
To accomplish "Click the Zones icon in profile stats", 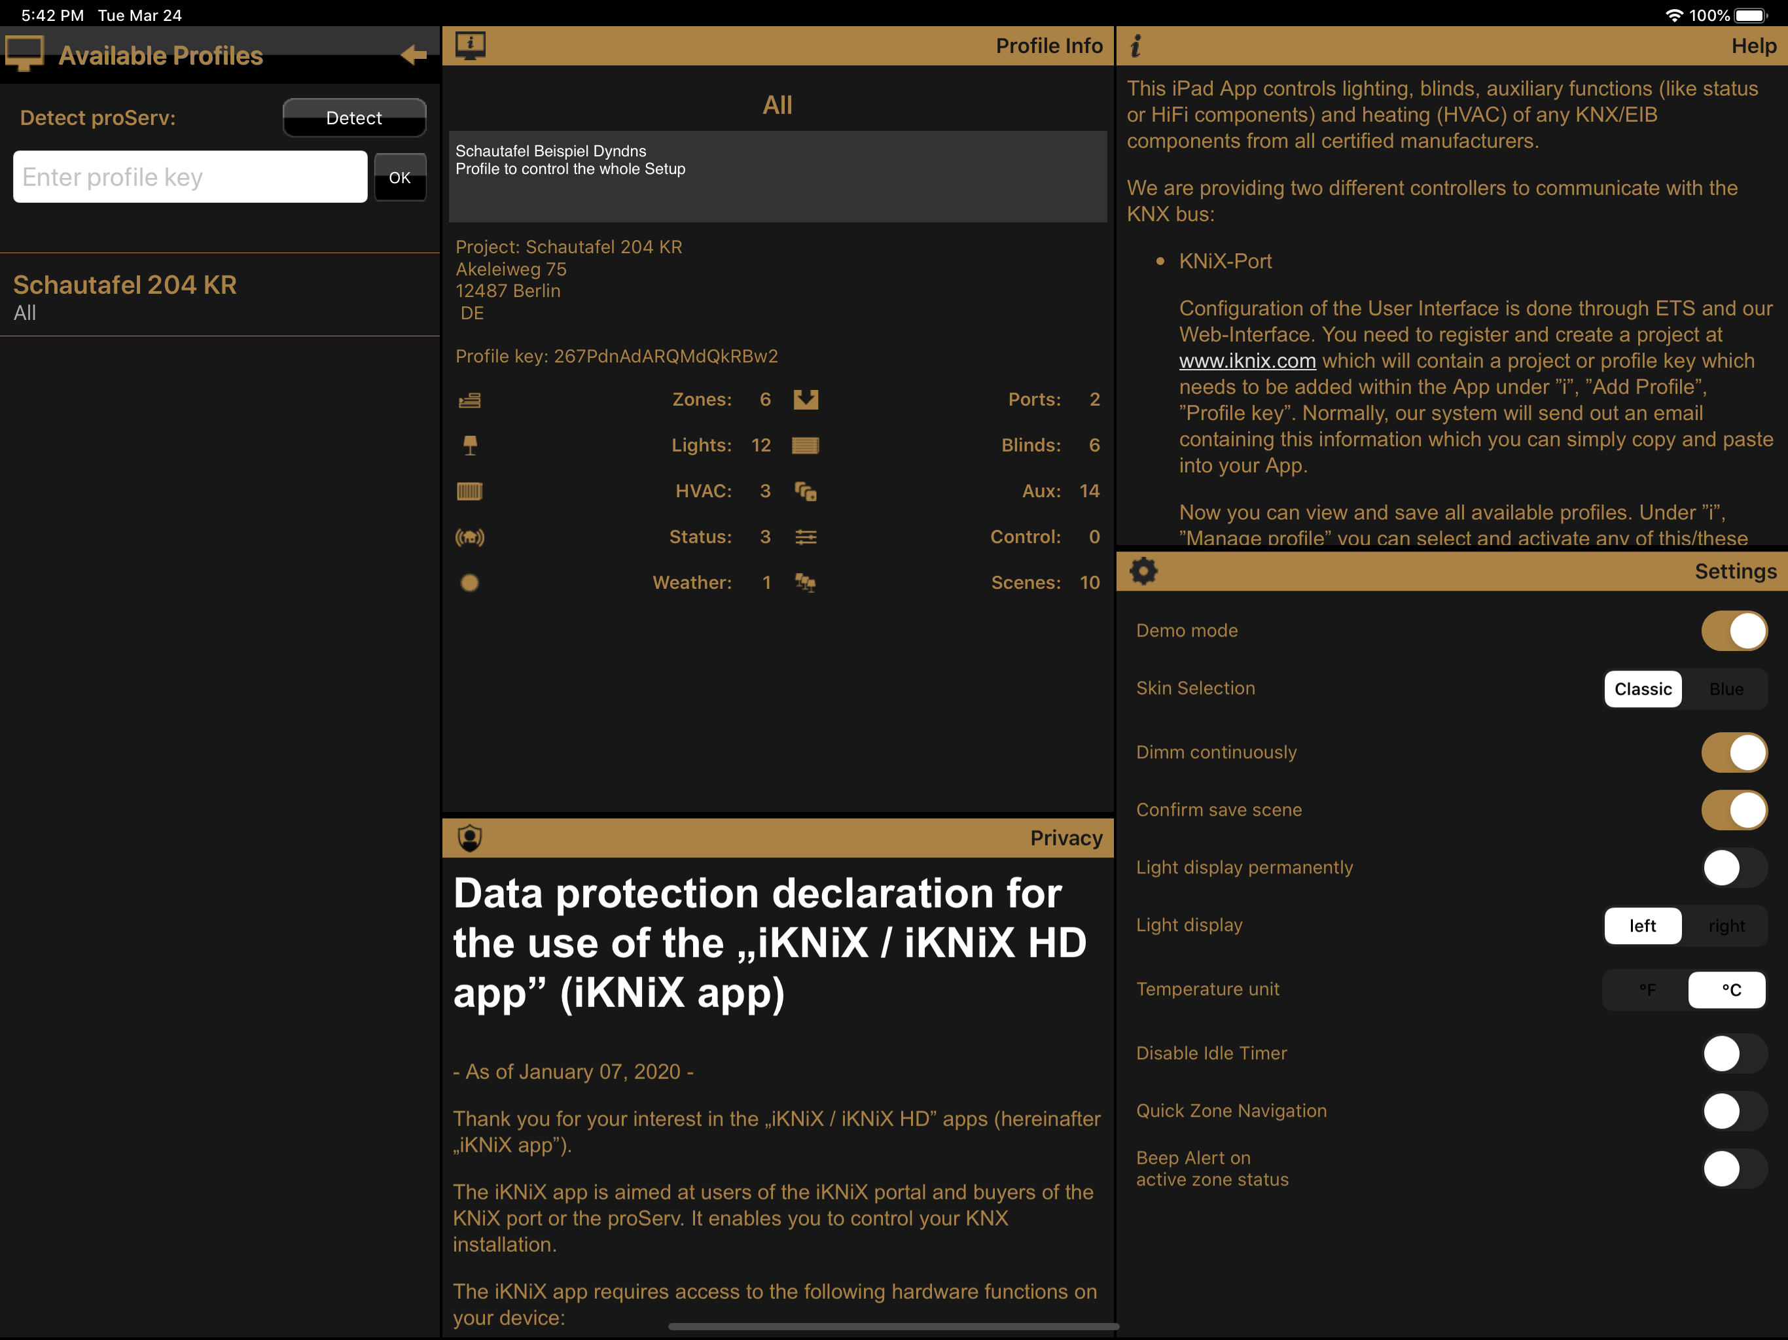I will [x=470, y=399].
